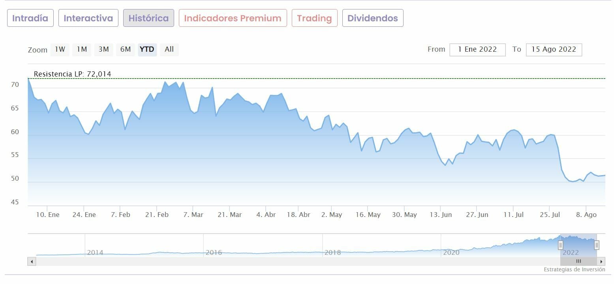Screen dimensions: 614x284
Task: Select the 3M zoom range
Action: 104,49
